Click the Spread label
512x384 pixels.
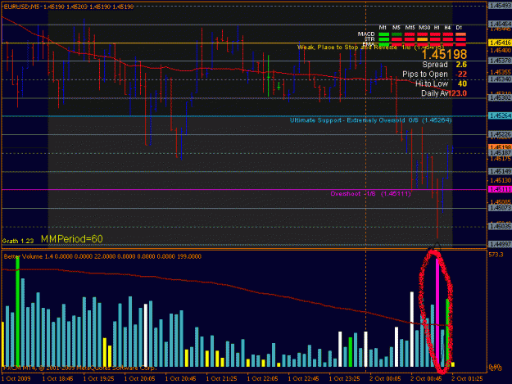click(435, 65)
